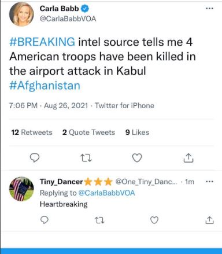Screen dimensions: 222x254
Task: Open Carla Babb's profile picture
Action: click(x=21, y=14)
